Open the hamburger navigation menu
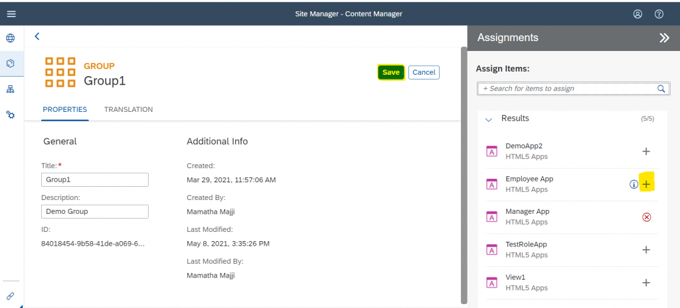Image resolution: width=680 pixels, height=308 pixels. point(11,14)
